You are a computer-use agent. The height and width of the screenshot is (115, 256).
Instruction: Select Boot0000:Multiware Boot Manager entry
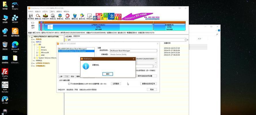click(x=76, y=51)
